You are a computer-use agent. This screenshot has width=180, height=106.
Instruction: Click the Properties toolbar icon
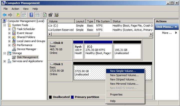[50, 15]
